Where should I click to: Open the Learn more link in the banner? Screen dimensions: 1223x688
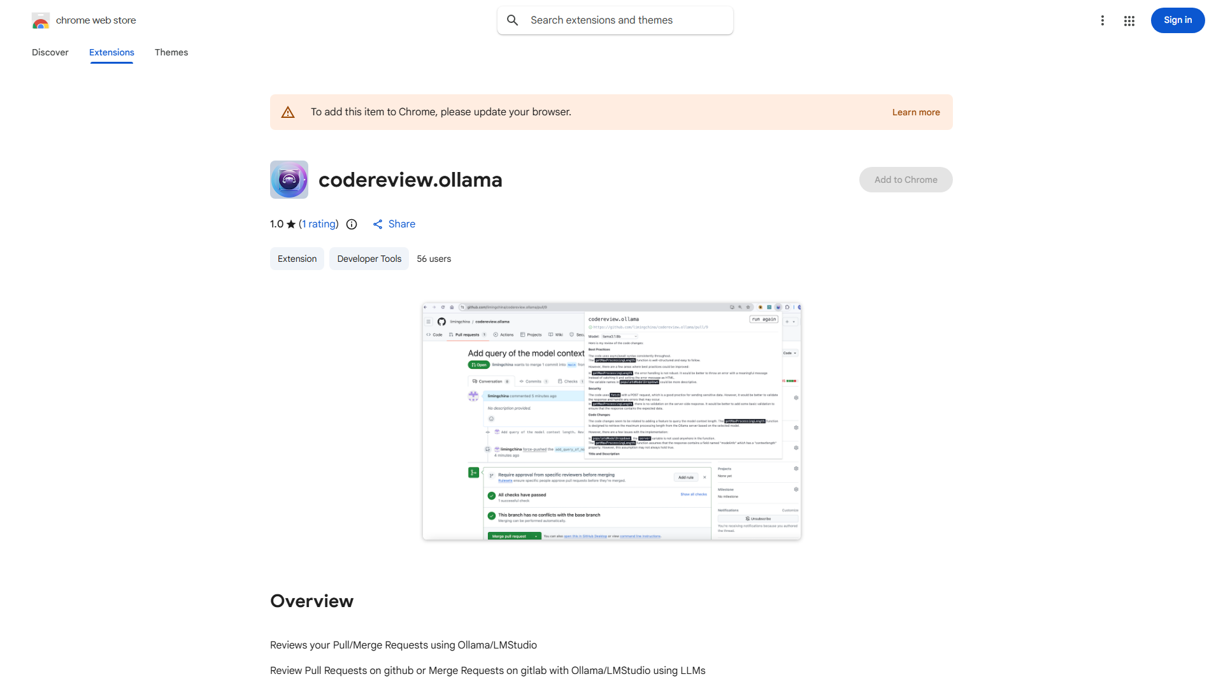click(x=915, y=111)
